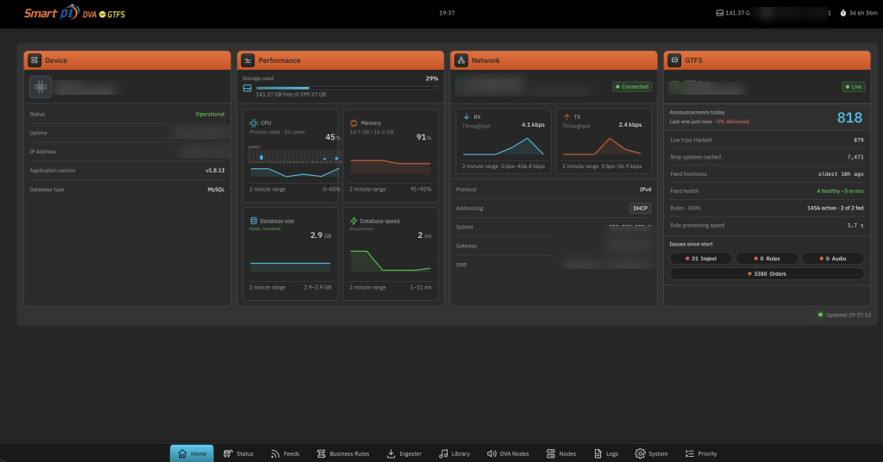Click the DHCP addressing badge
Image resolution: width=883 pixels, height=462 pixels.
pos(641,209)
